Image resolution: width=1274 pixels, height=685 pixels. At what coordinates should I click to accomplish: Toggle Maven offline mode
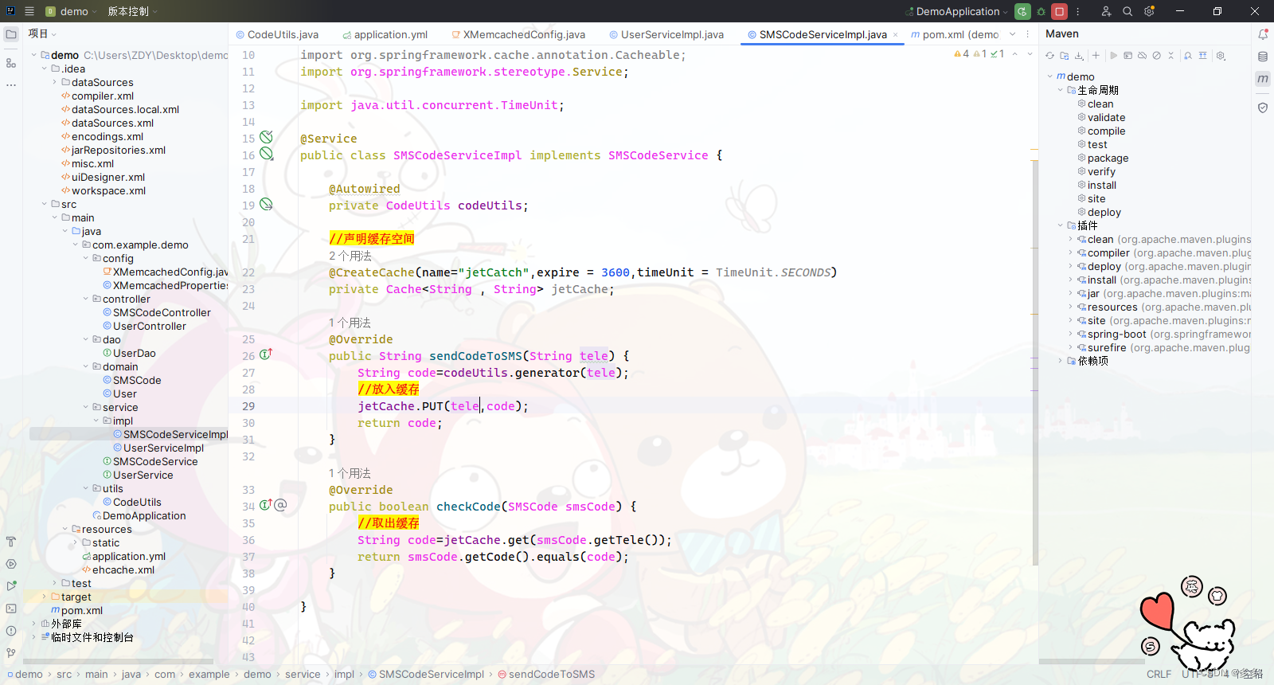click(x=1142, y=56)
